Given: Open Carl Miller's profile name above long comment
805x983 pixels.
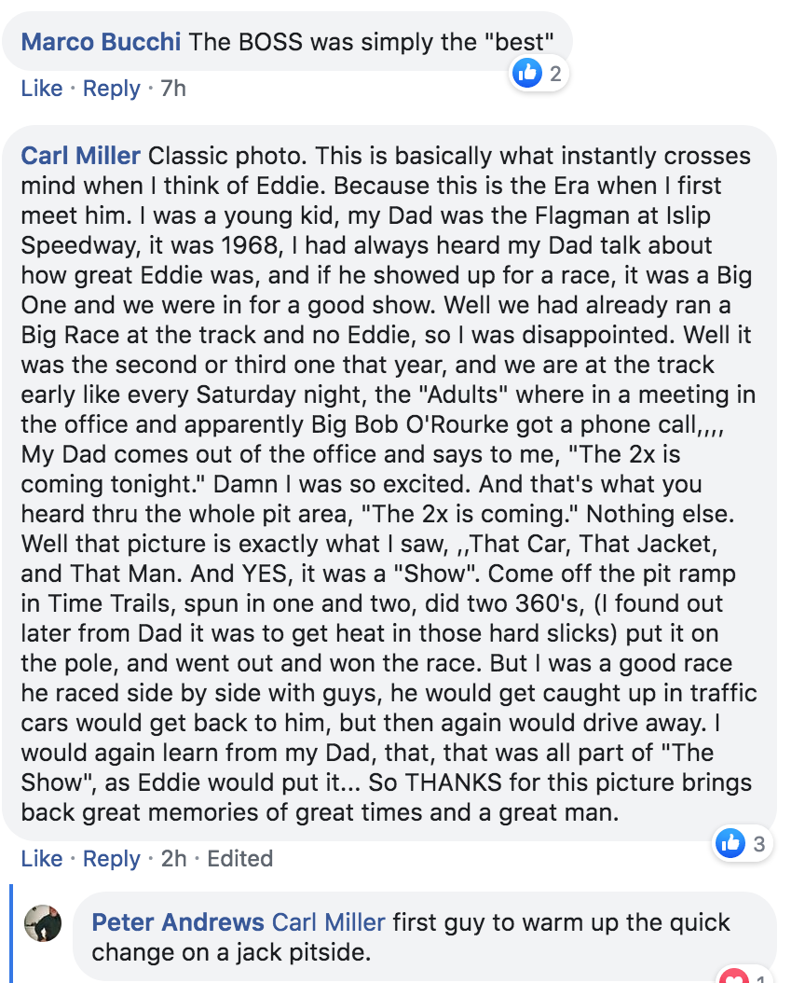Looking at the screenshot, I should pyautogui.click(x=80, y=156).
